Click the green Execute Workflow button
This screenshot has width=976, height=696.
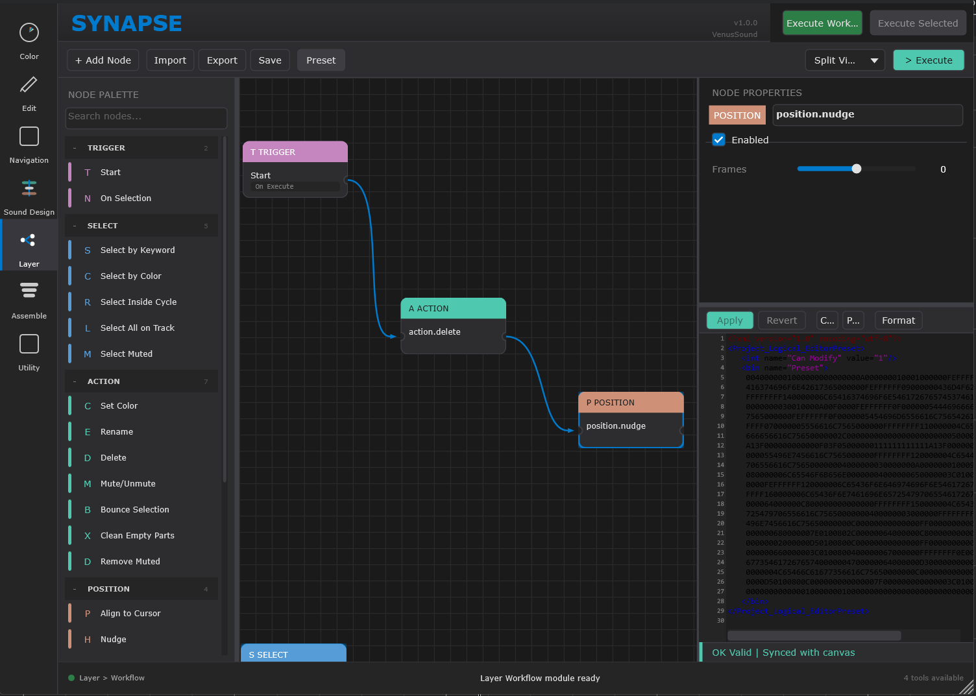point(822,23)
